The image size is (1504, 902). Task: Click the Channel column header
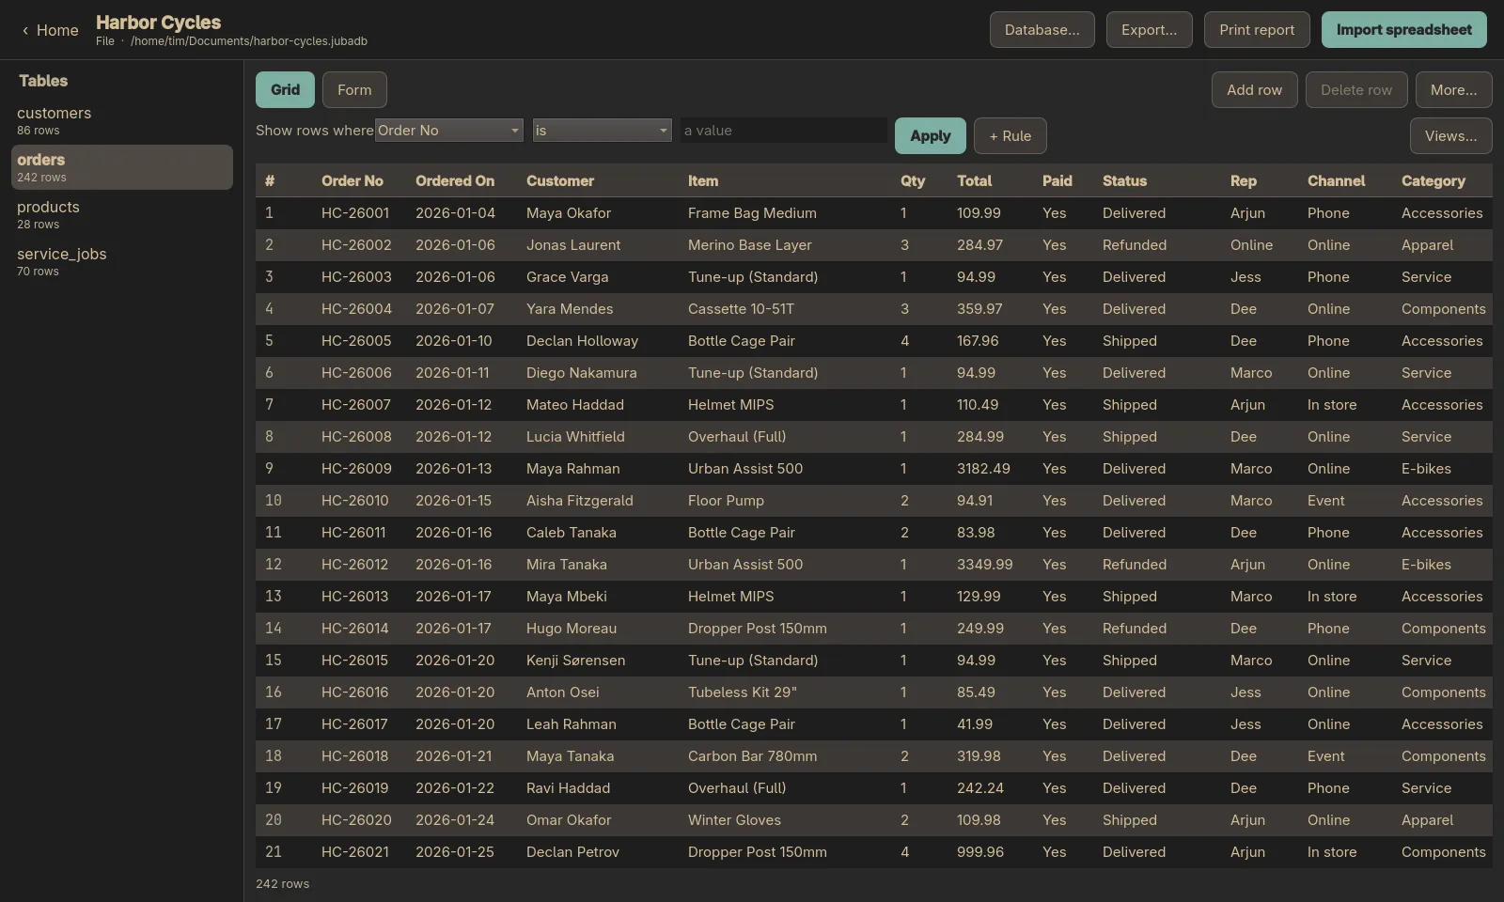[x=1336, y=181]
